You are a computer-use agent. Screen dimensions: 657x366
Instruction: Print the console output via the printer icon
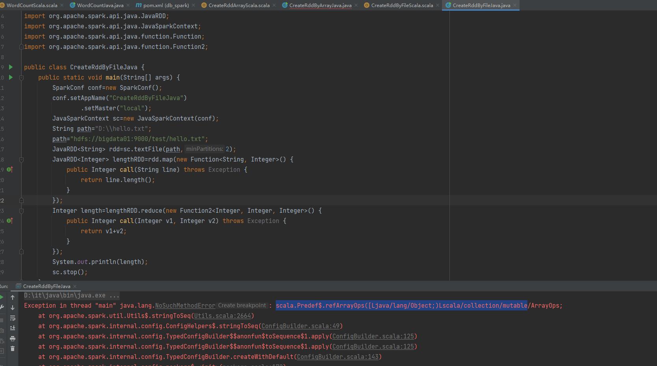point(13,338)
